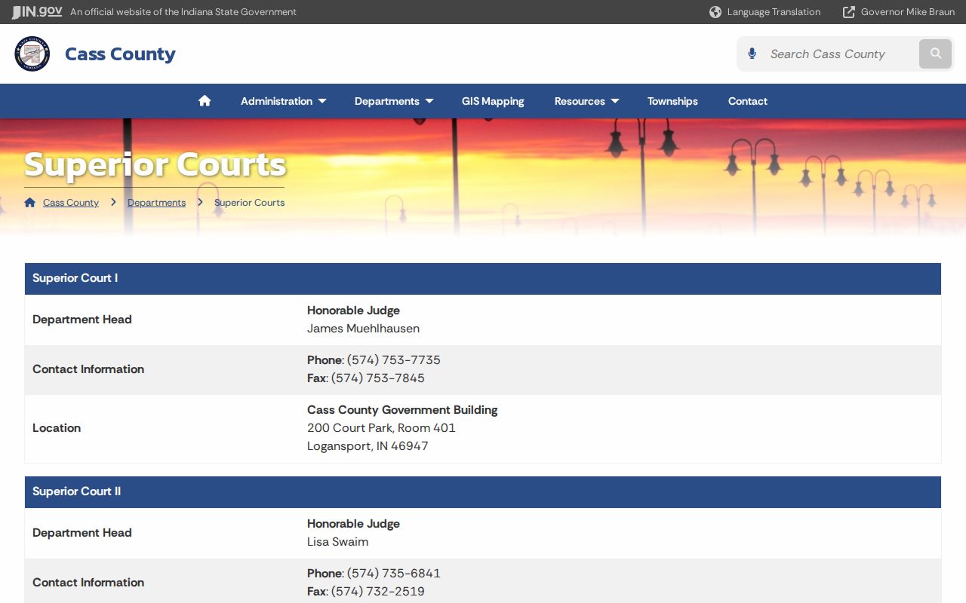Open the GIS Mapping menu item
This screenshot has height=603, width=966.
click(493, 101)
